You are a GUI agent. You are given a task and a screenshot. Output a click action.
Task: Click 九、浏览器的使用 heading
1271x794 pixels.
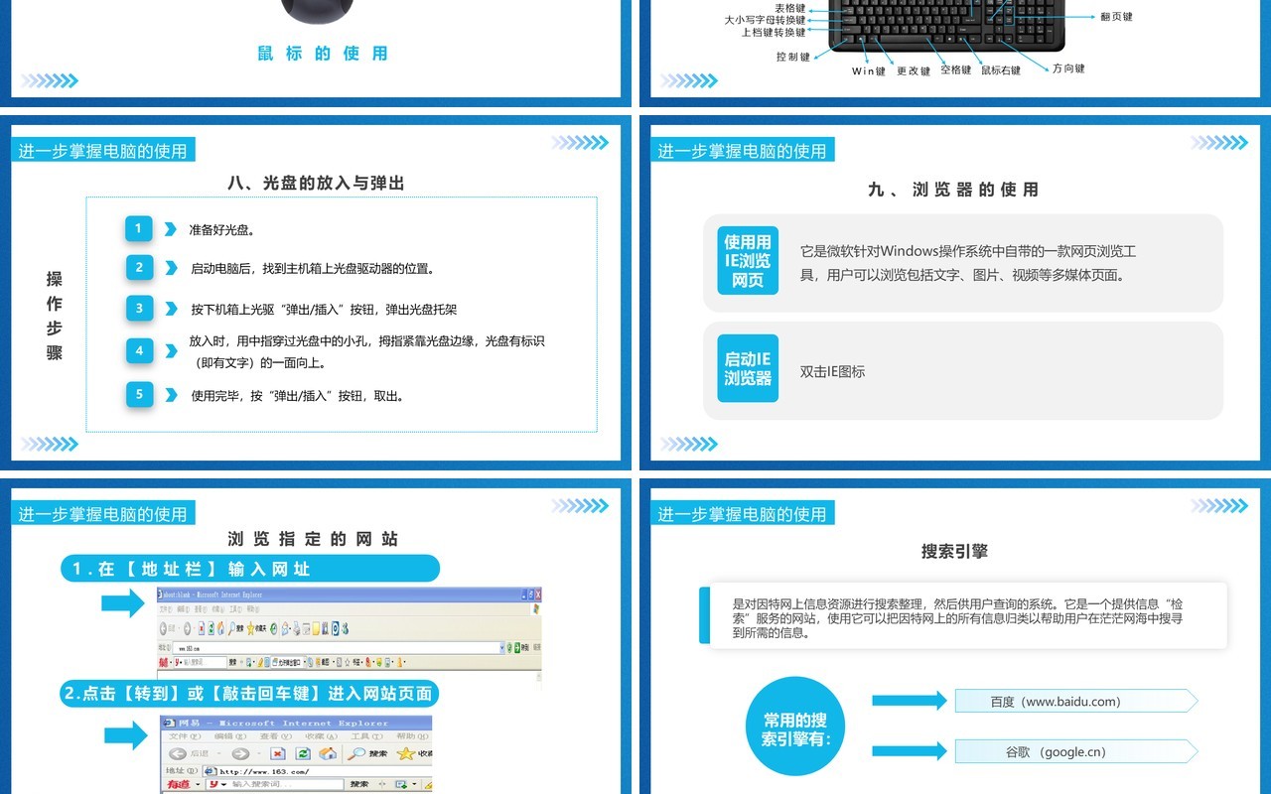coord(953,189)
